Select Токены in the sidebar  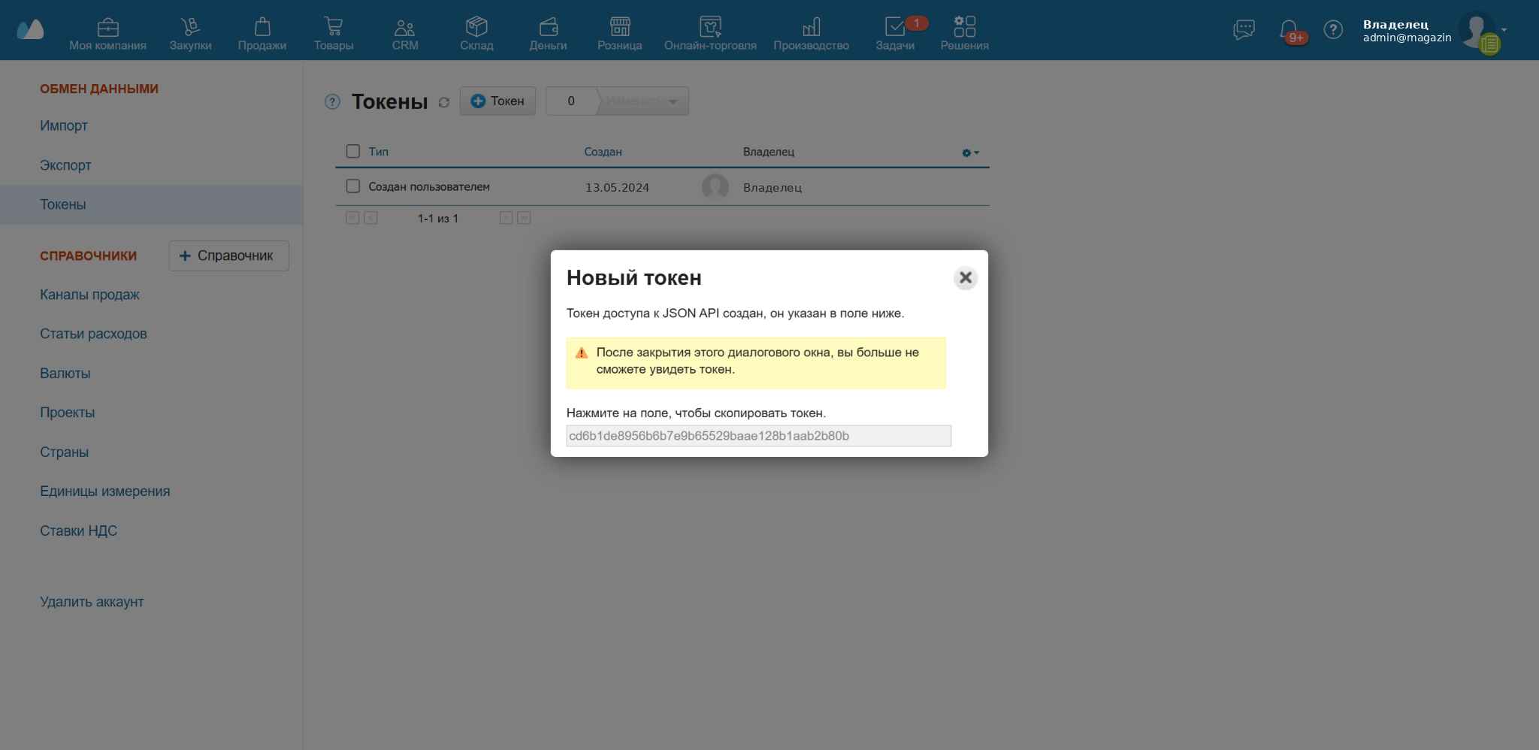151,204
